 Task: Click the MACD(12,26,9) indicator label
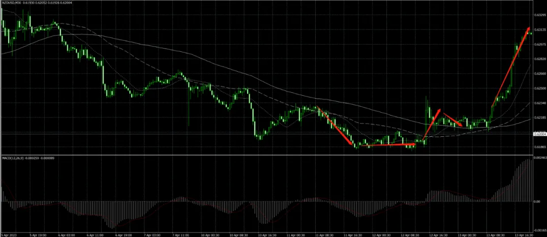[12, 159]
